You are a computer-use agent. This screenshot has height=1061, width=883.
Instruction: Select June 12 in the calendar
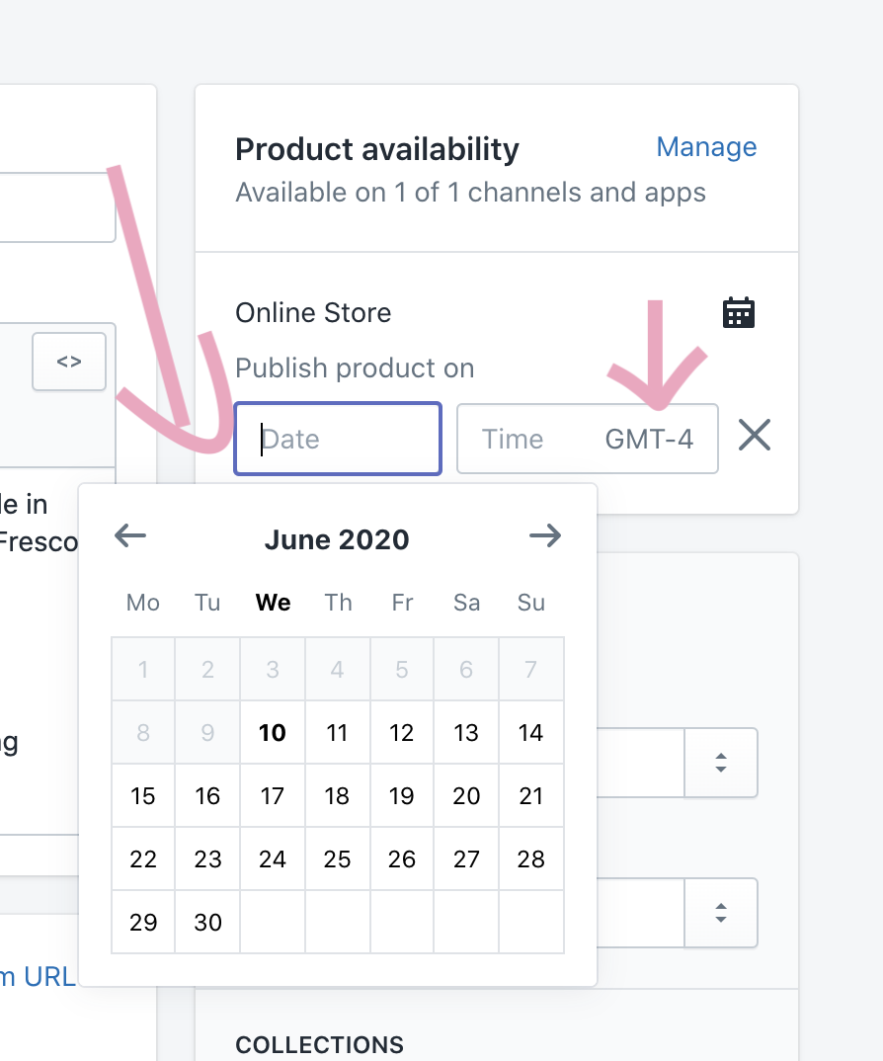(402, 732)
